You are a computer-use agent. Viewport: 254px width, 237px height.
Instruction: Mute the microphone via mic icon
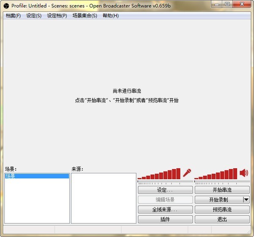pos(187,173)
